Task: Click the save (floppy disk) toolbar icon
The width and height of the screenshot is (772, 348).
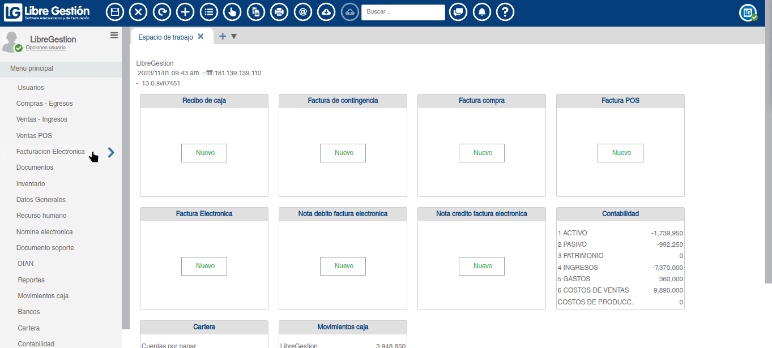Action: [x=115, y=12]
